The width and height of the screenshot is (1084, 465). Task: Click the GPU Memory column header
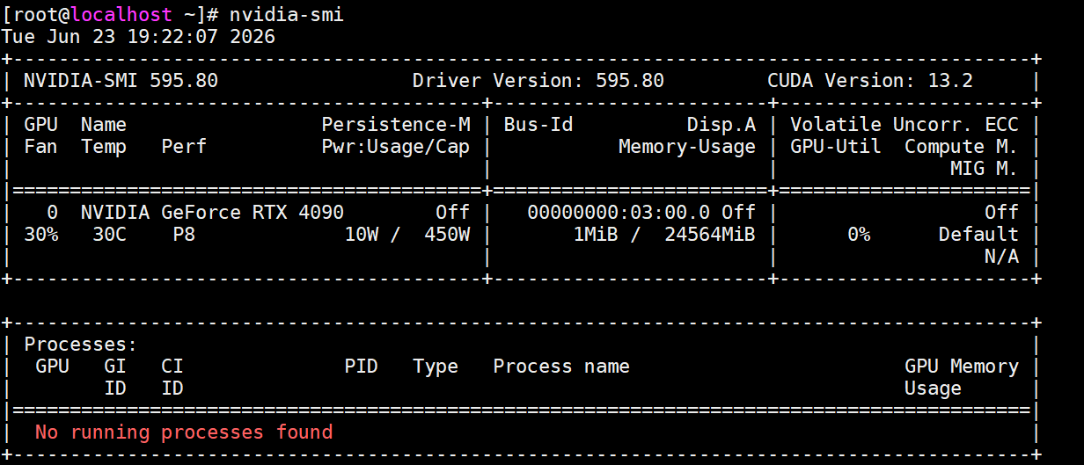tap(962, 367)
